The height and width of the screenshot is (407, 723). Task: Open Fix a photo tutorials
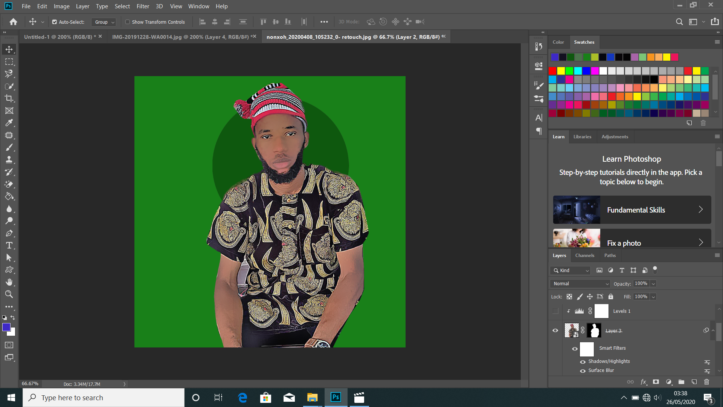coord(632,238)
